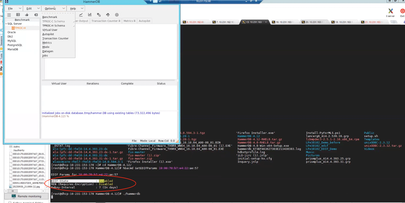Click the TPROC-H benchmark tree icon

click(x=13, y=28)
